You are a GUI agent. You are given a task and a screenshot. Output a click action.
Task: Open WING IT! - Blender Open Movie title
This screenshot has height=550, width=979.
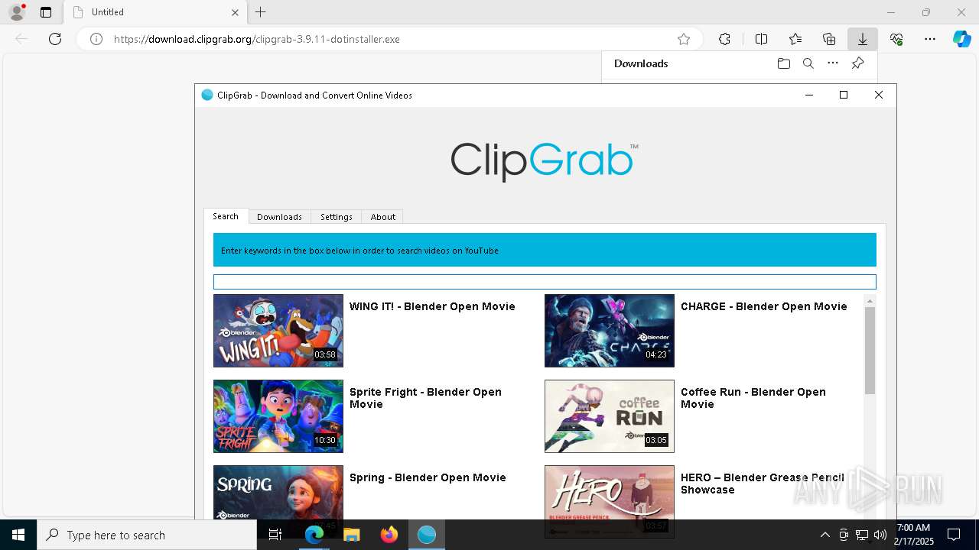tap(432, 306)
